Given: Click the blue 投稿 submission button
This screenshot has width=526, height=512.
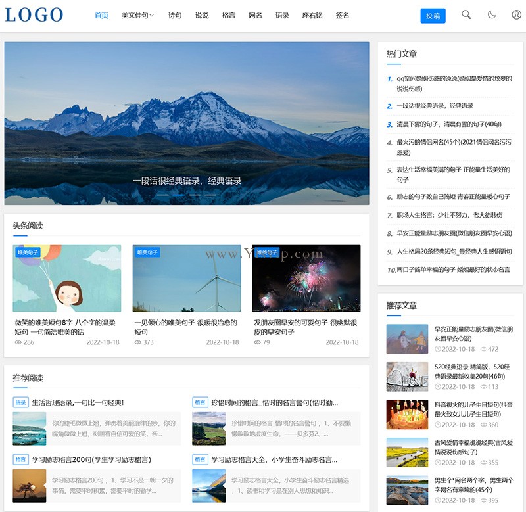Looking at the screenshot, I should (433, 15).
